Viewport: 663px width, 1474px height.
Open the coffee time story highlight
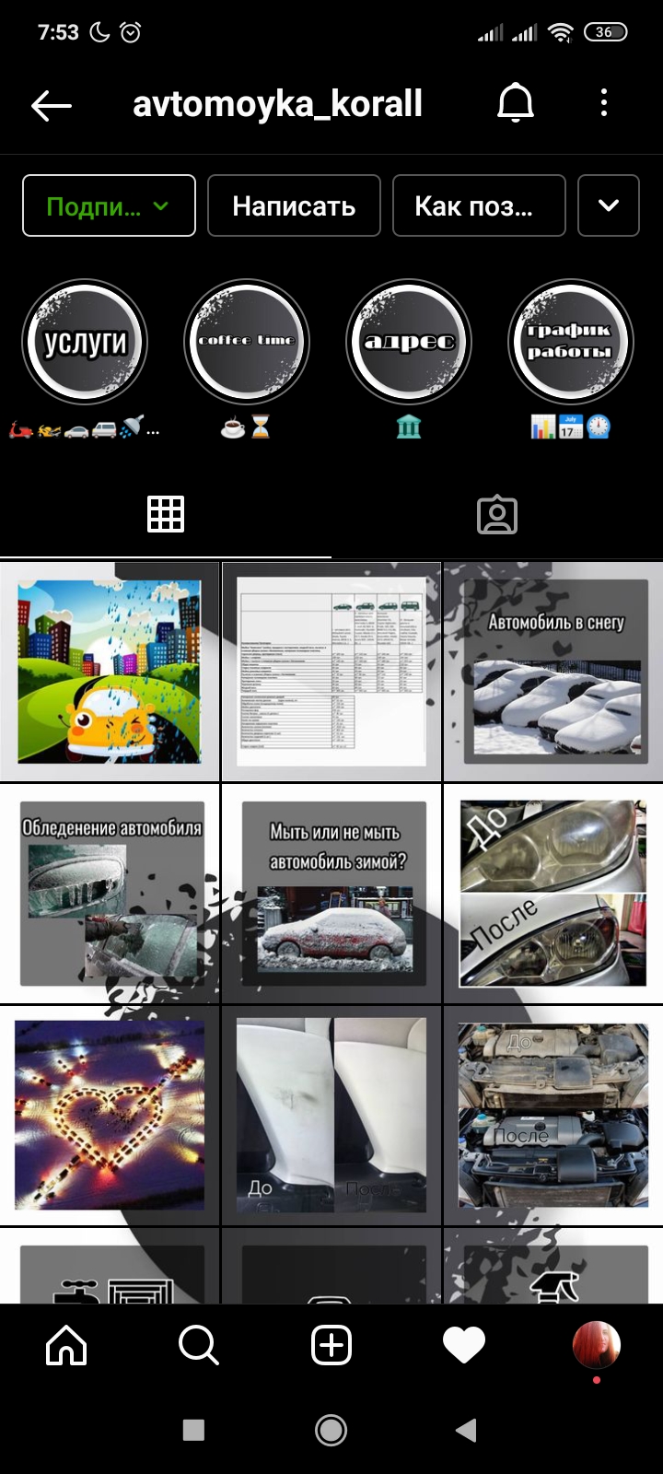(x=247, y=343)
